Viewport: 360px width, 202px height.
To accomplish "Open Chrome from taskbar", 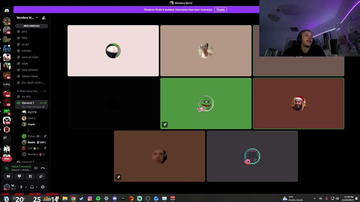I will (x=73, y=199).
